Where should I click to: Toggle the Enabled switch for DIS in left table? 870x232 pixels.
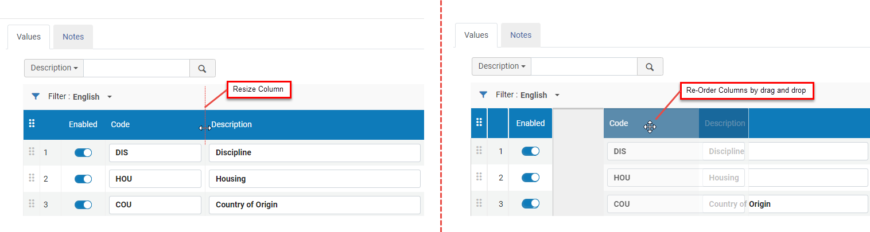tap(83, 153)
